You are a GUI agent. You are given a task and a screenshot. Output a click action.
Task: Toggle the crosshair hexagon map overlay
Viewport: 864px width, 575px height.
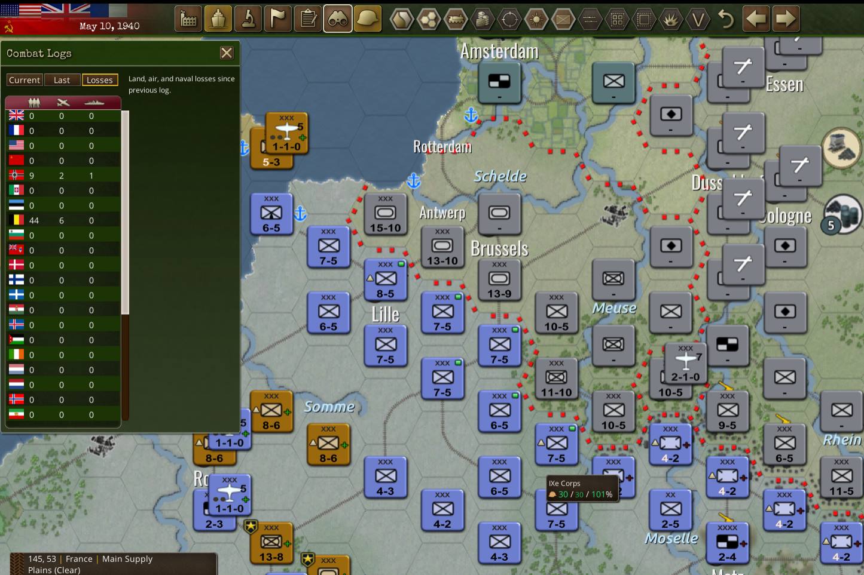click(x=509, y=20)
